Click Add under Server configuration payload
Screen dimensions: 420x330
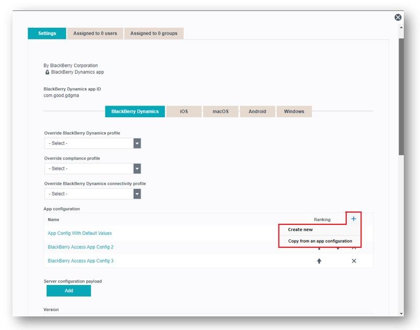68,291
